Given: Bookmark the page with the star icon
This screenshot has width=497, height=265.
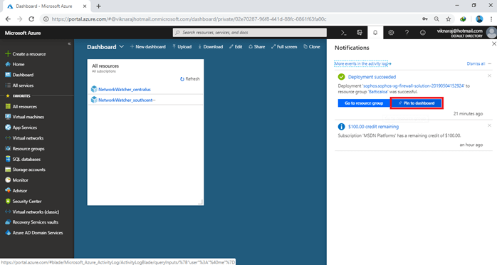Looking at the screenshot, I should pos(448,19).
